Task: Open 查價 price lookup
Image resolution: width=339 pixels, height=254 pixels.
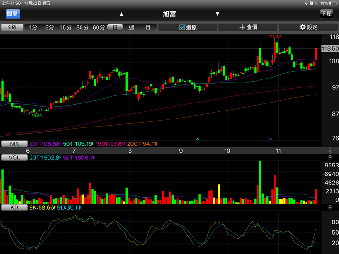Action: tap(248, 27)
